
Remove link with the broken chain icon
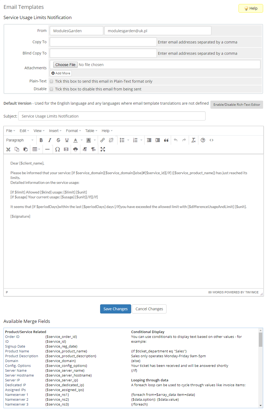coord(111,140)
